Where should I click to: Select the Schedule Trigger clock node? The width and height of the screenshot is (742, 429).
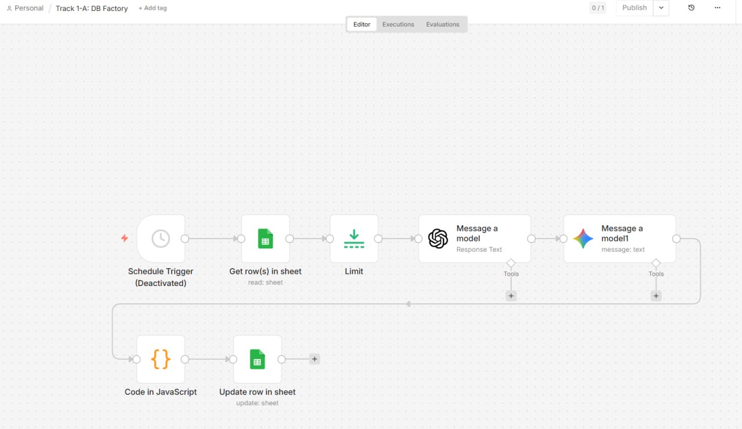click(x=161, y=239)
